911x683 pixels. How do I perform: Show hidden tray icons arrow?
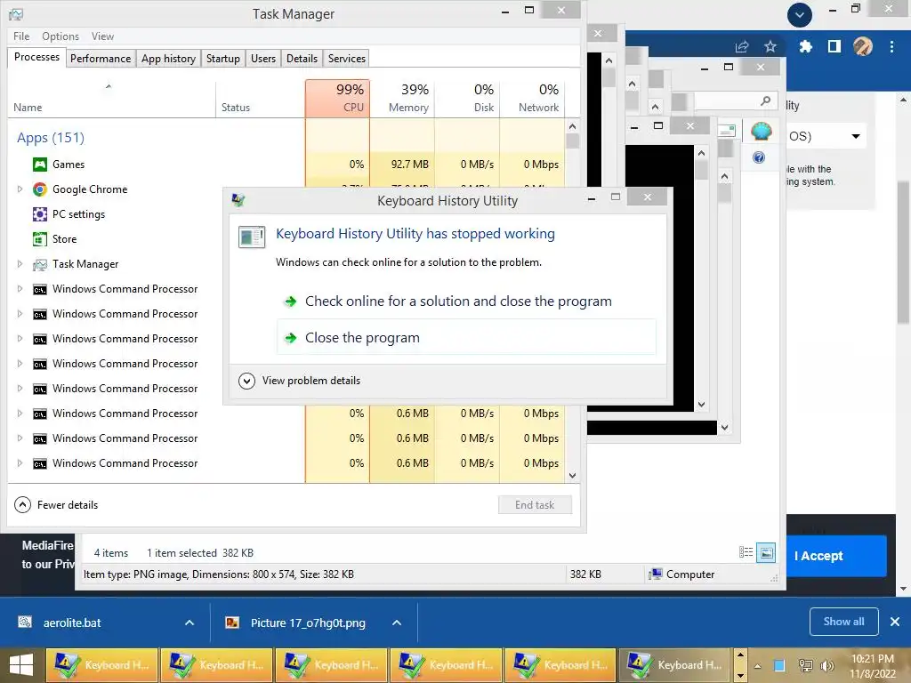click(758, 666)
